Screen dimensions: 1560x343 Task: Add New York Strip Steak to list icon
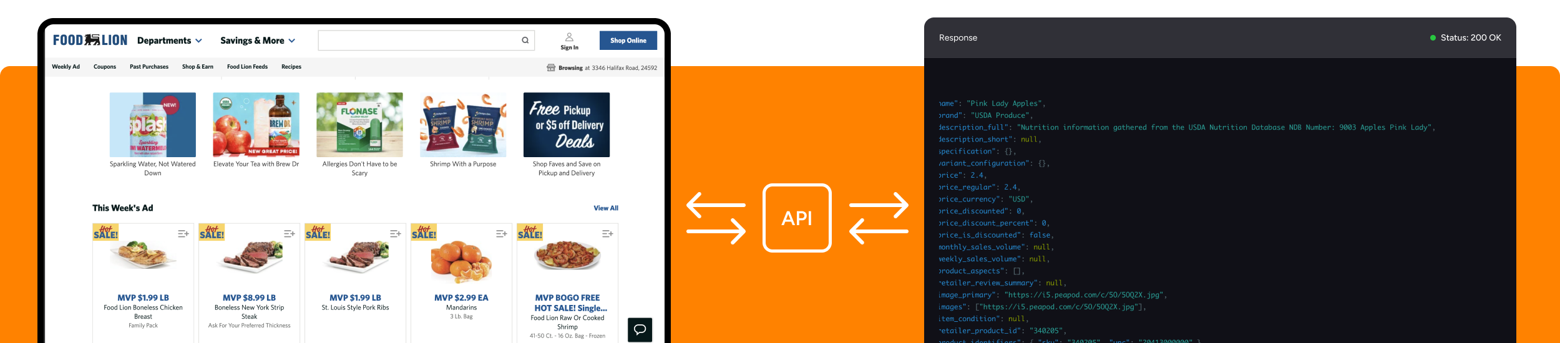[x=289, y=234]
